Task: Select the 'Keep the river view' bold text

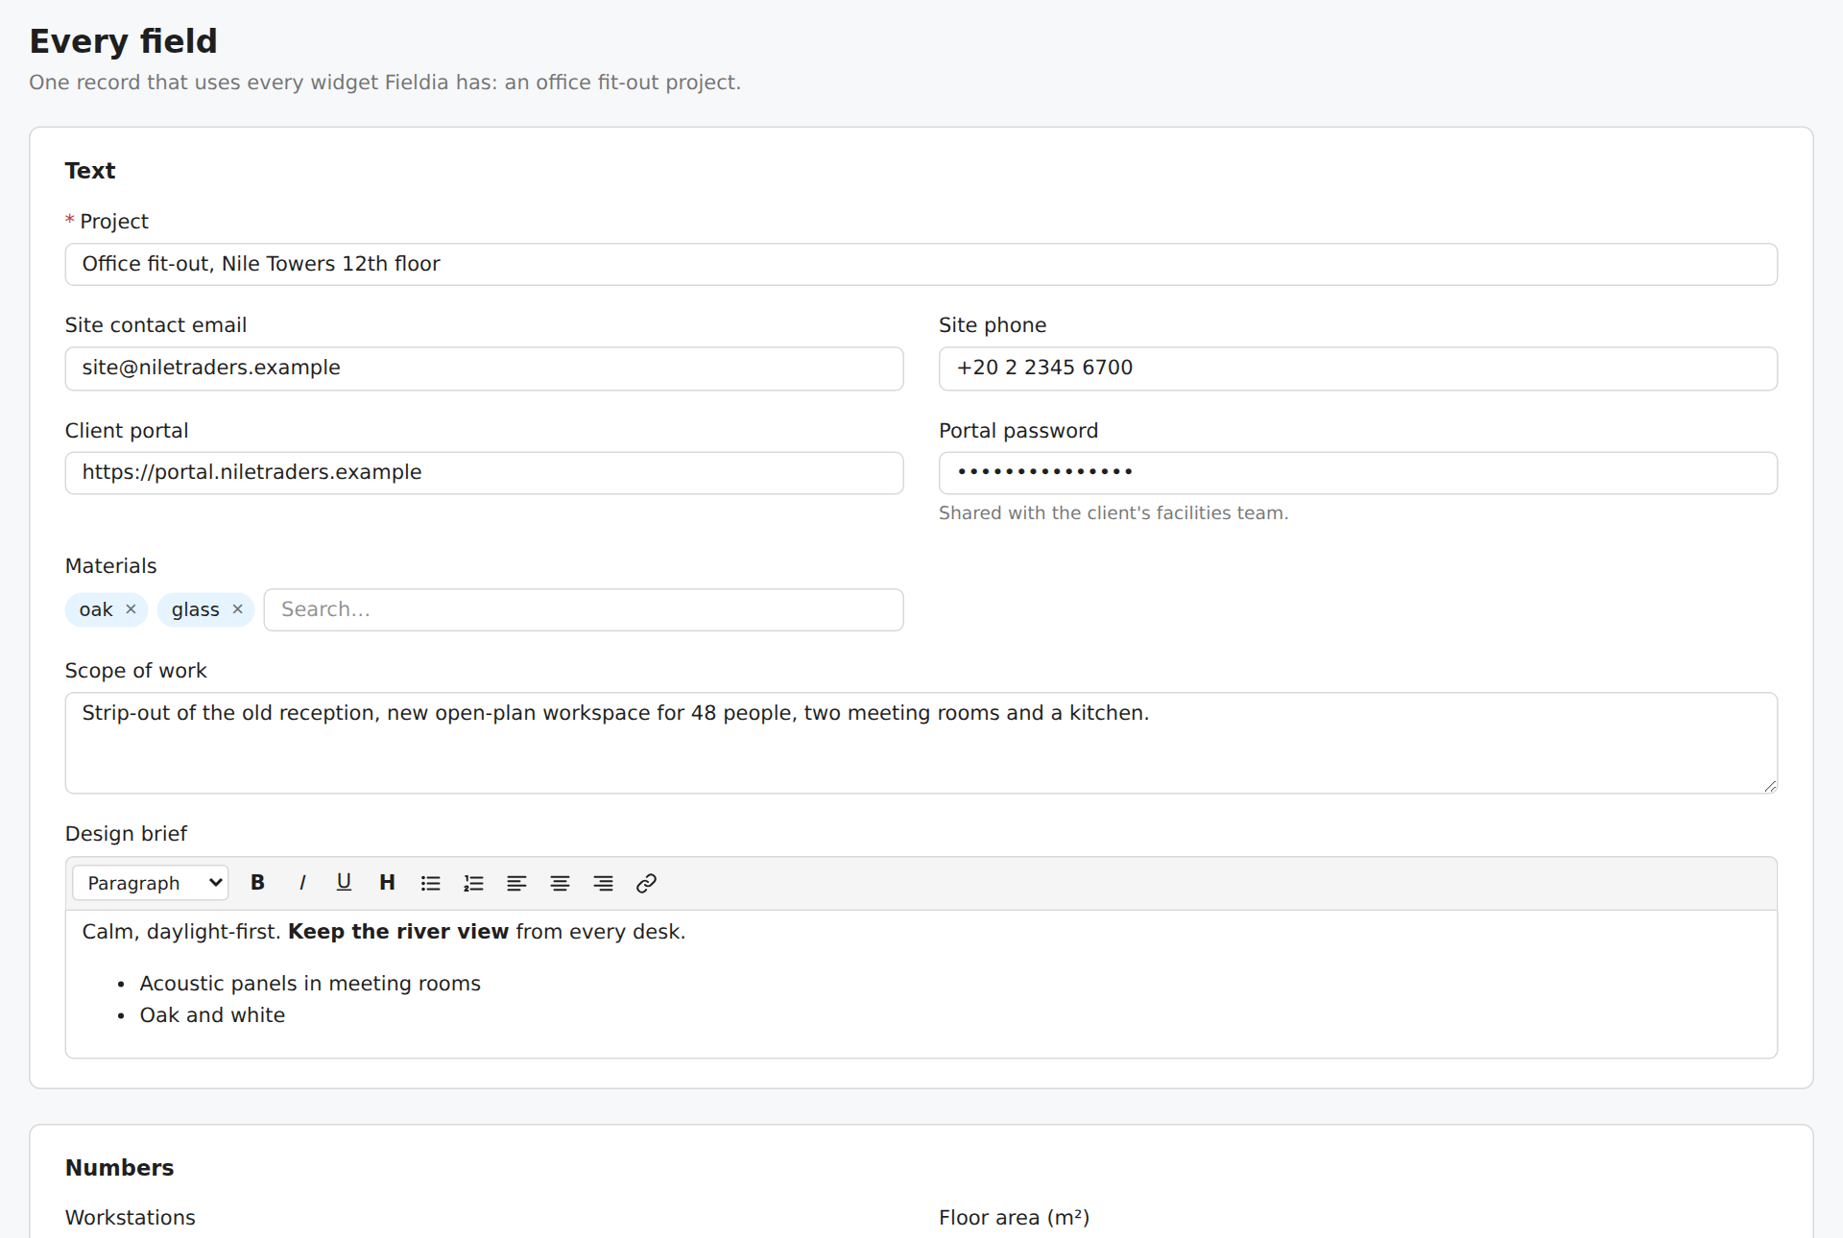Action: pos(398,932)
